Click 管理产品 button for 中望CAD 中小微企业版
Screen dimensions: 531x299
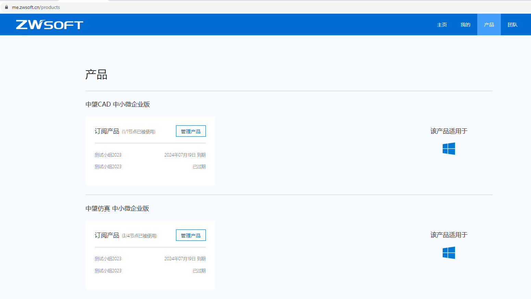point(191,131)
